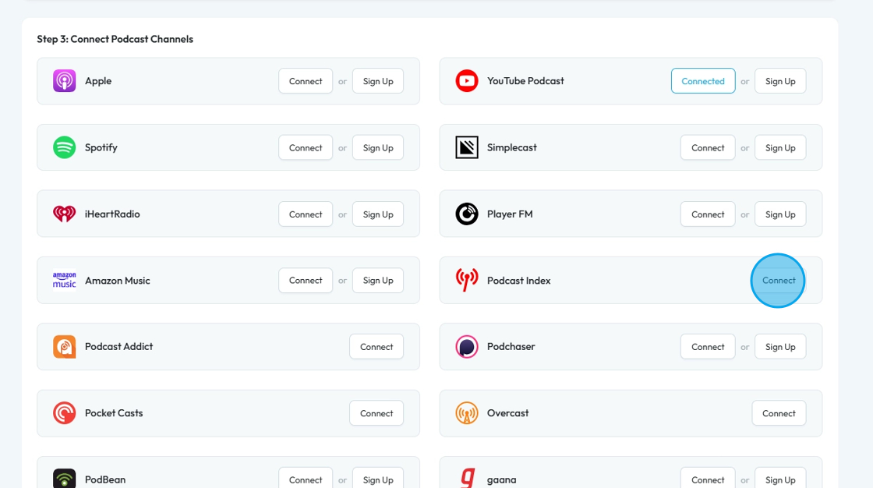Screen dimensions: 873x488
Task: Connect the Pocket Casts channel
Action: tap(376, 413)
